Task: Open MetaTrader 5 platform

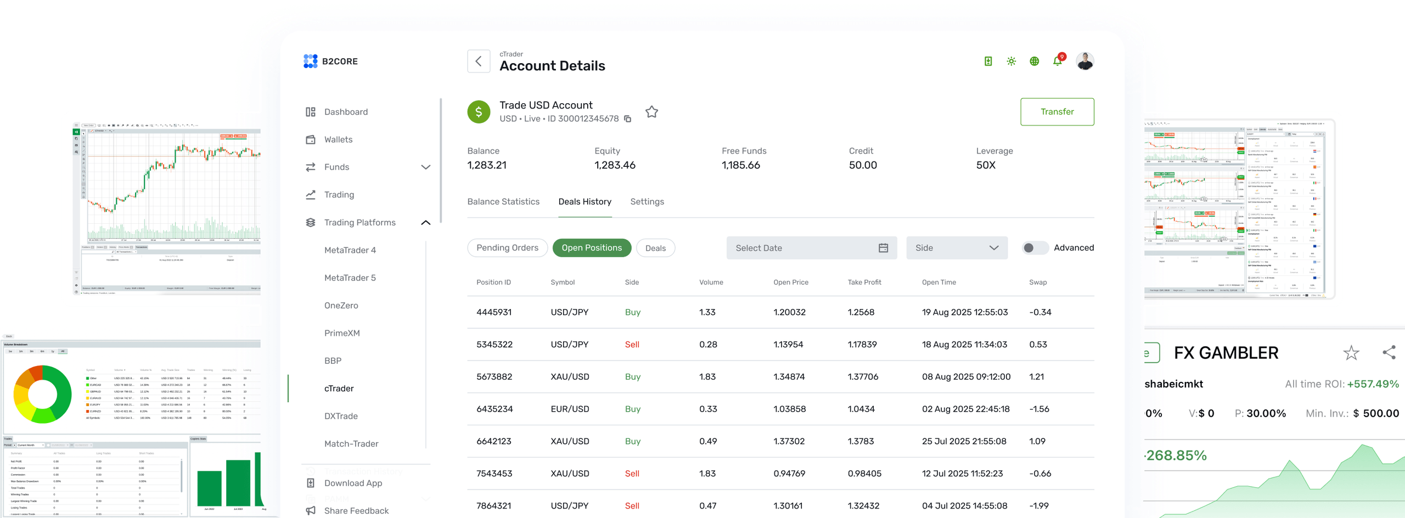Action: (x=350, y=278)
